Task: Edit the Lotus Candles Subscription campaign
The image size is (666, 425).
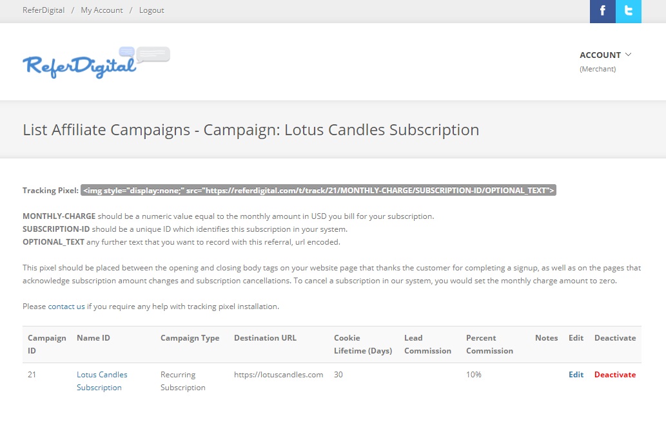Action: 576,375
